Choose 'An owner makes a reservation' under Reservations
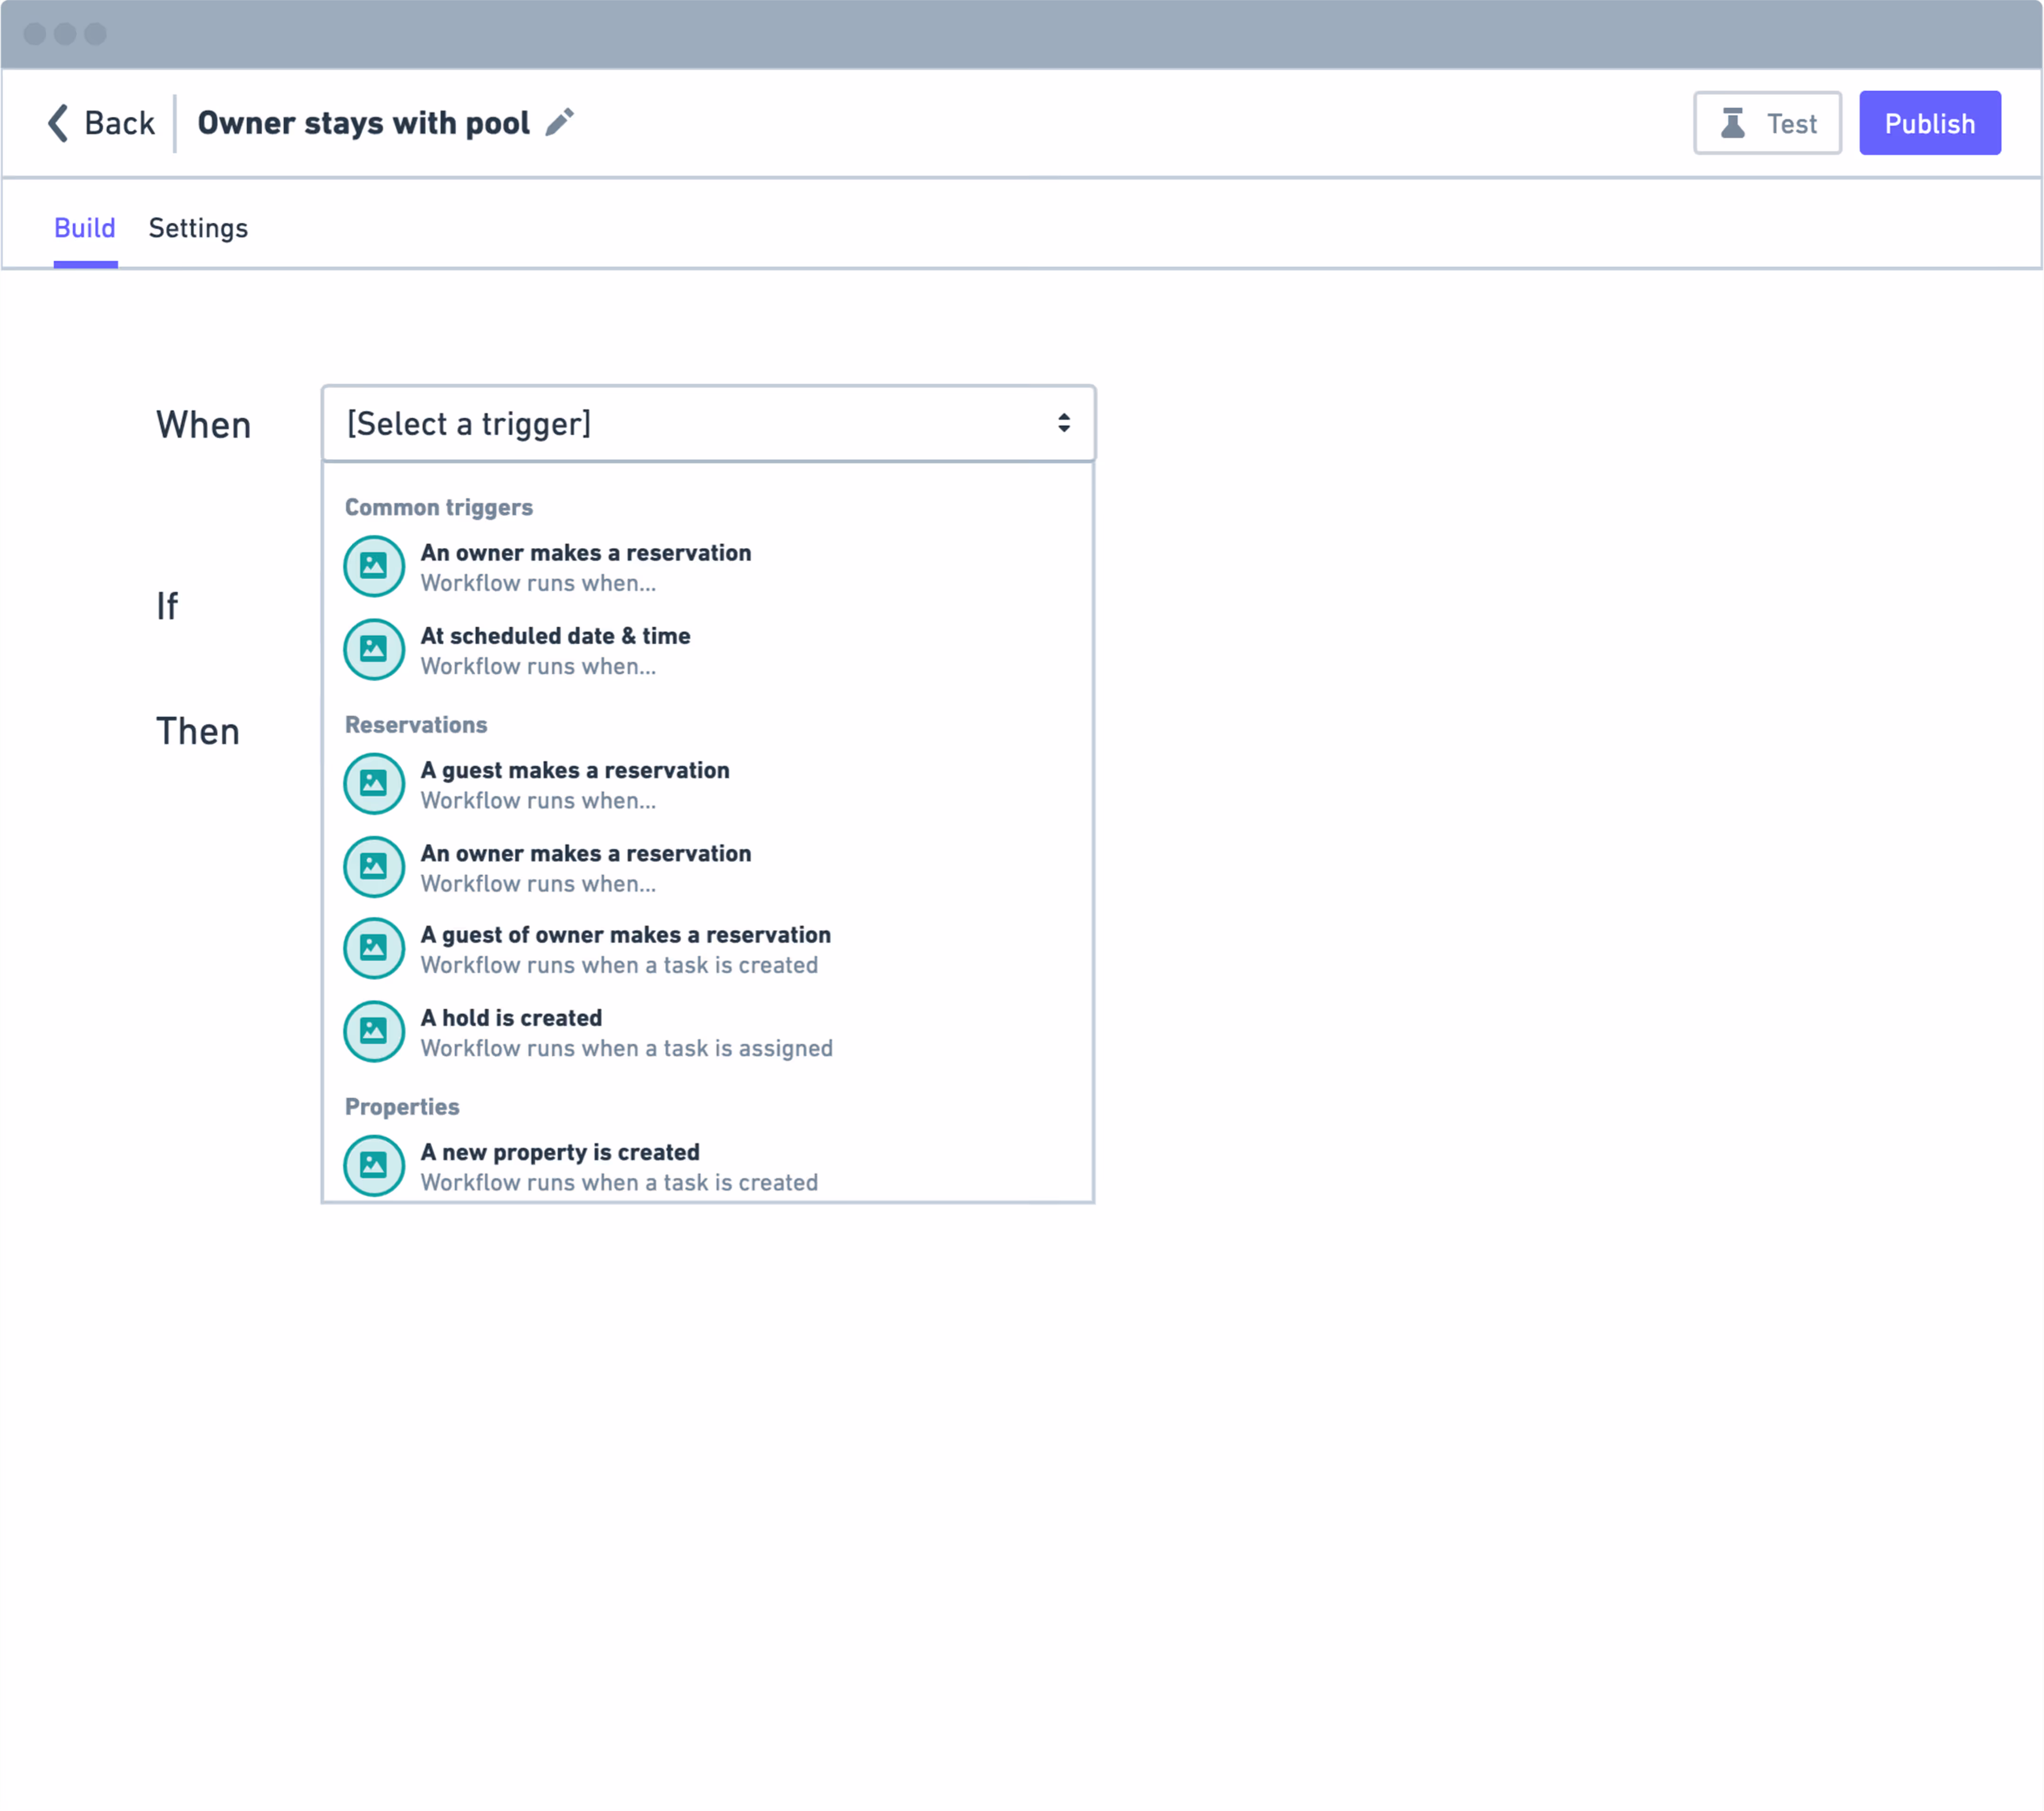Viewport: 2044px width, 1811px height. 585,867
